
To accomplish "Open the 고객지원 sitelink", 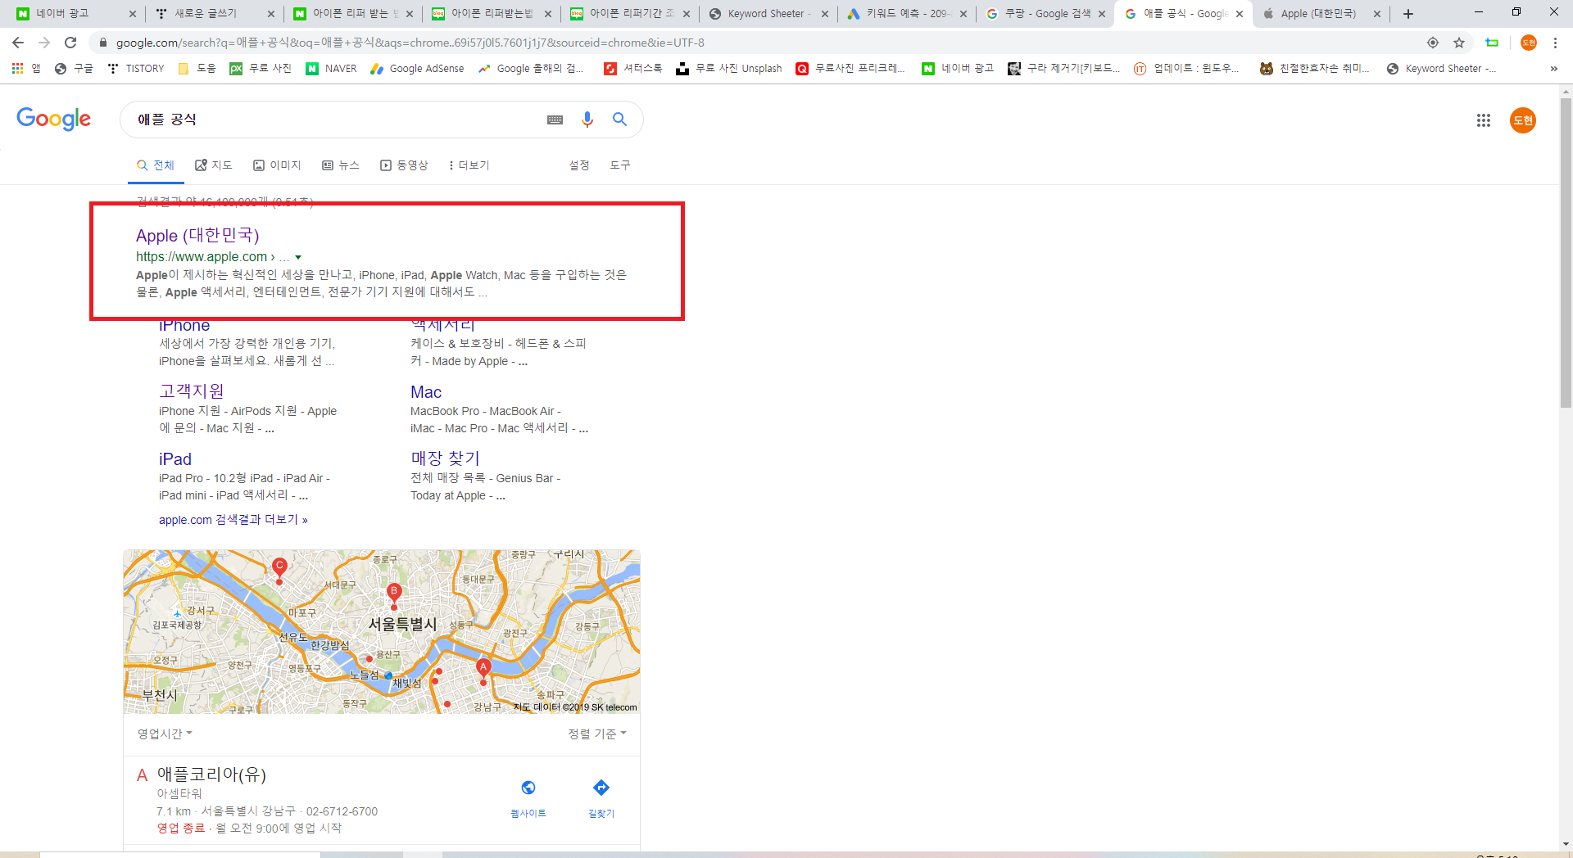I will pyautogui.click(x=192, y=391).
